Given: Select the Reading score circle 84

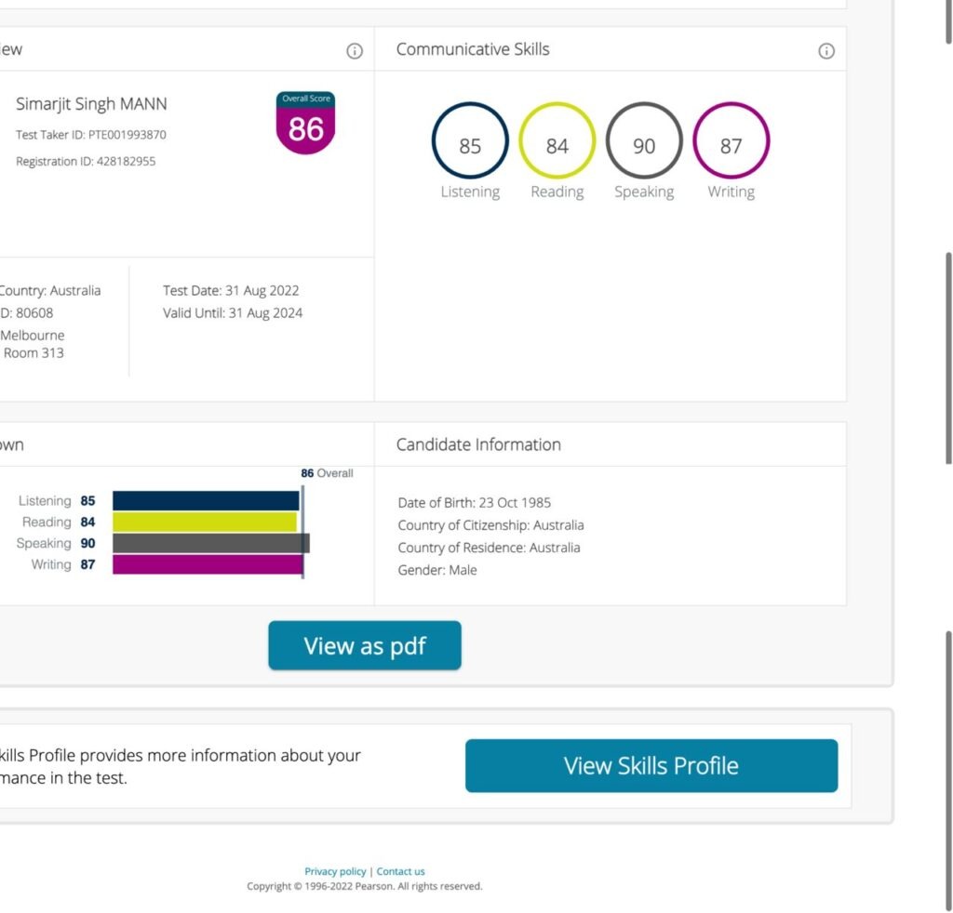Looking at the screenshot, I should tap(557, 141).
